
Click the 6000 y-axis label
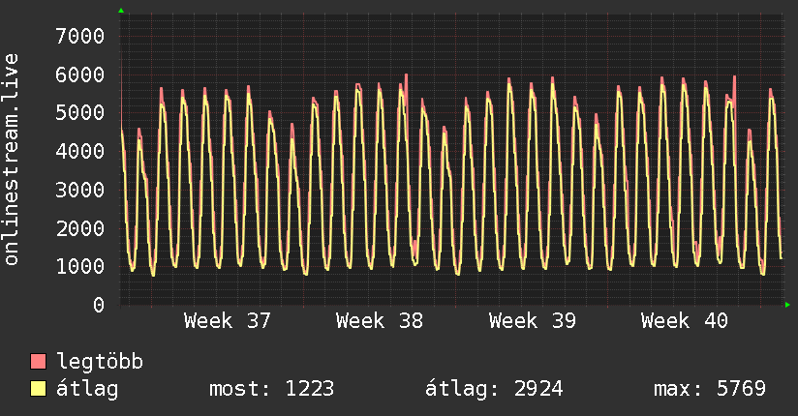[80, 74]
